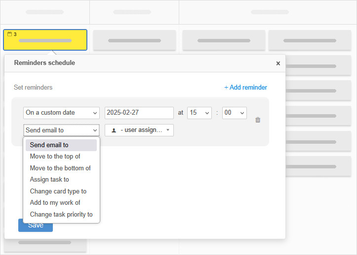Choose 'Add to my work of' option
The height and width of the screenshot is (255, 357).
pos(61,202)
